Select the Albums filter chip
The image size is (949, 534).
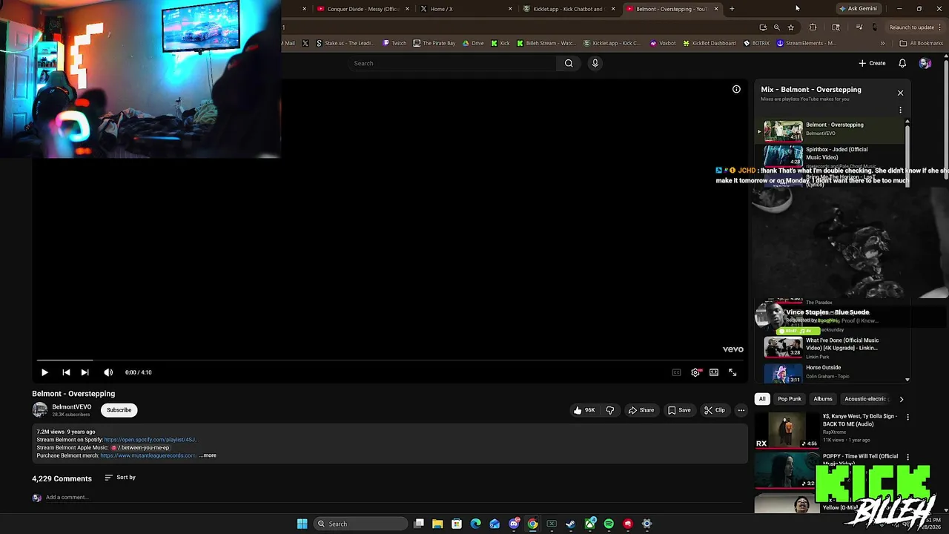(x=823, y=399)
